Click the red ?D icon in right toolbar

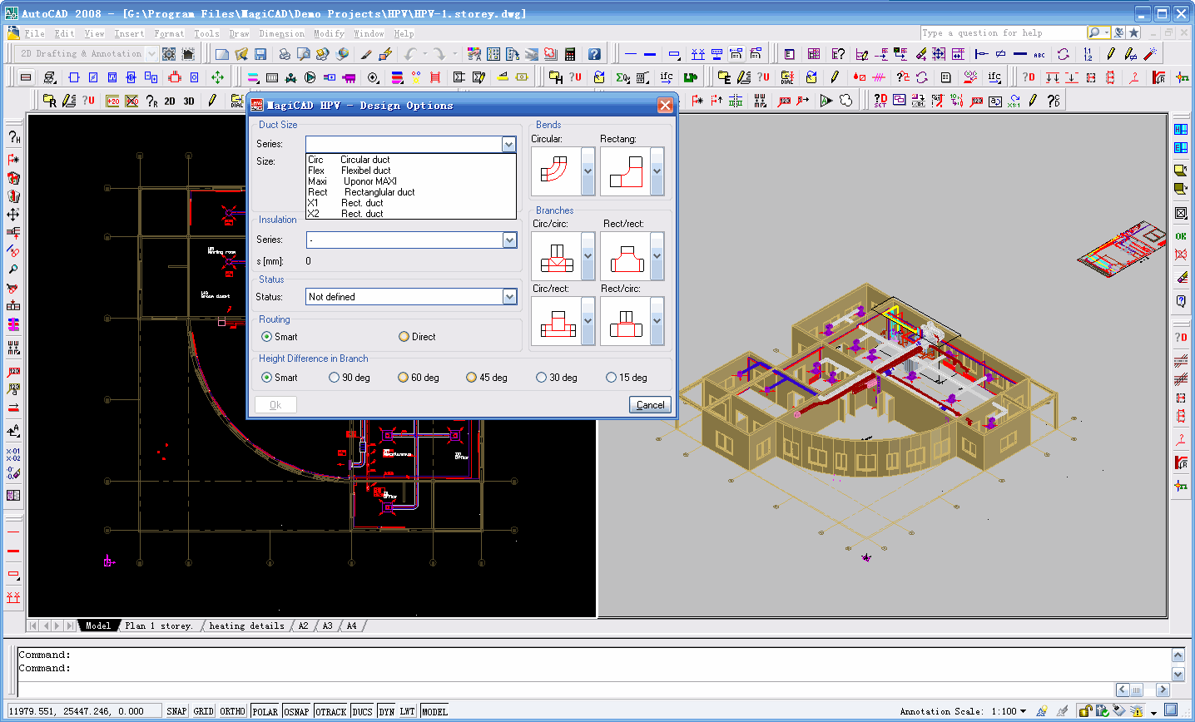(x=1029, y=77)
